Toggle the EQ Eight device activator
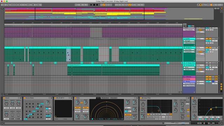 tap(192, 98)
